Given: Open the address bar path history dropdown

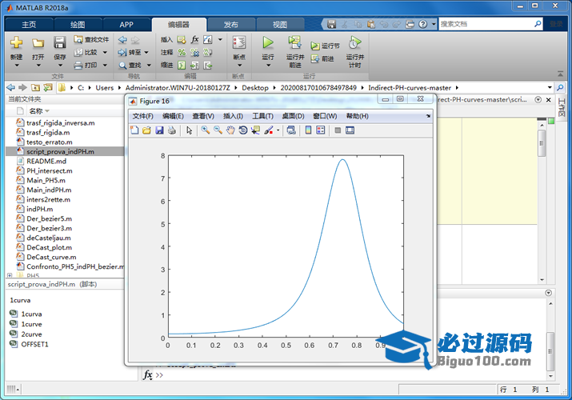Looking at the screenshot, I should 550,87.
